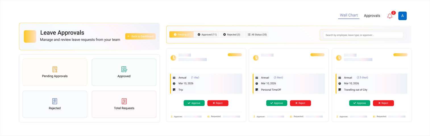Open the Approvals navigation tab
Viewport: 430px width, 136px height.
pos(372,16)
